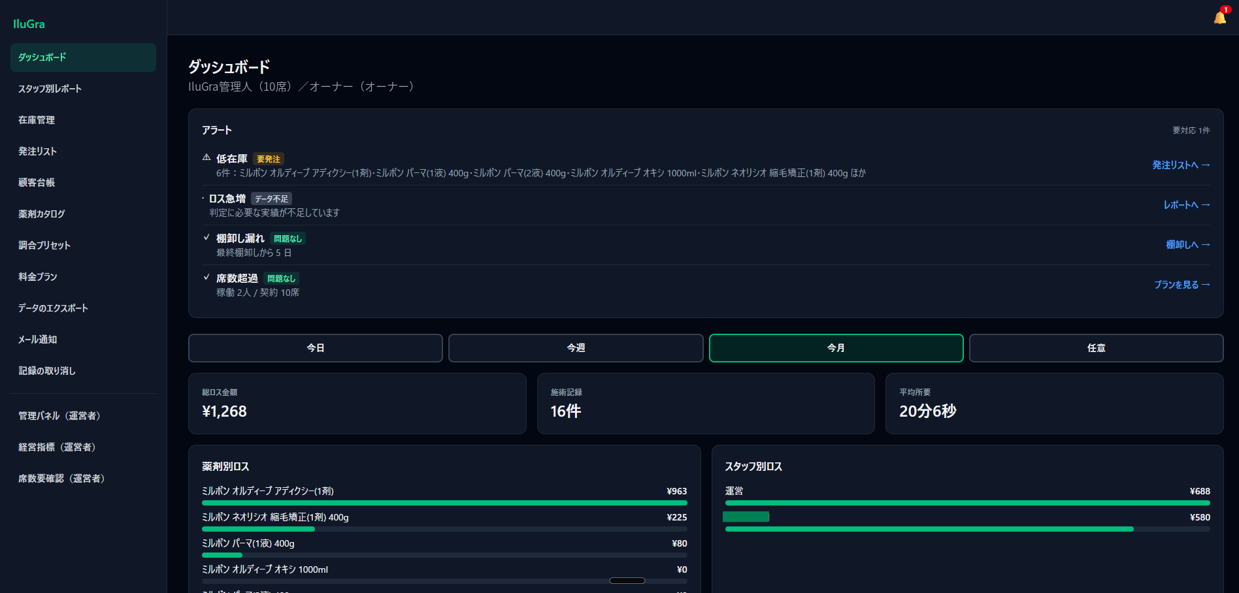
Task: Select the 今月 period tab
Action: click(x=836, y=348)
